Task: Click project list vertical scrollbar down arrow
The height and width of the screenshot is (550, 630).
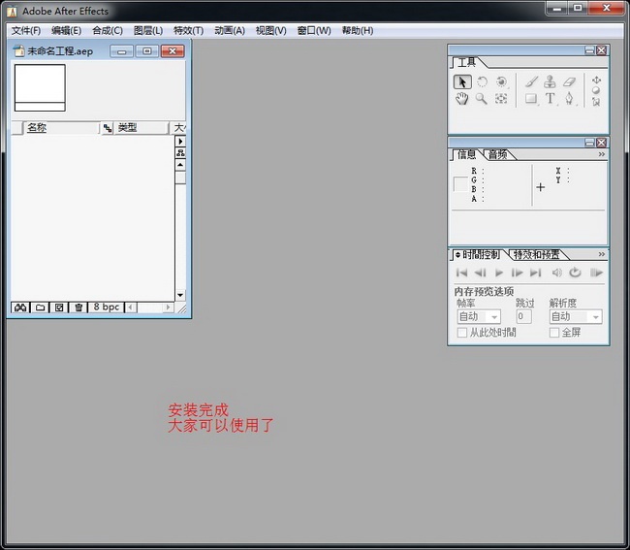Action: (x=180, y=295)
